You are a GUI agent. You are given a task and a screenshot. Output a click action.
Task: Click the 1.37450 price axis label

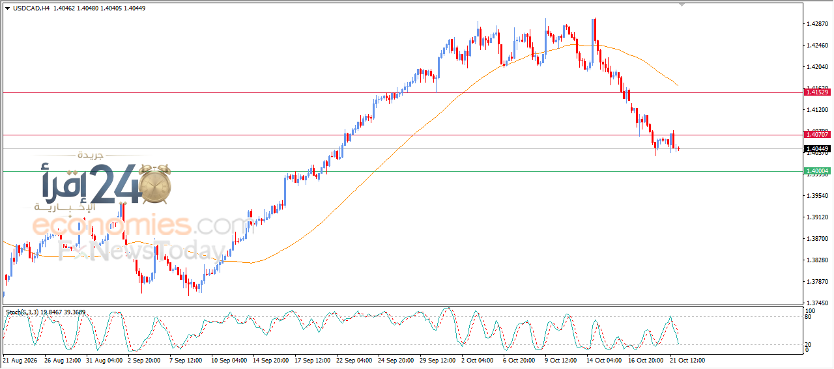click(x=817, y=303)
